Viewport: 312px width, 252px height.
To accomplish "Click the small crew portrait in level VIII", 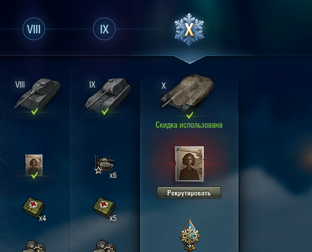I will click(34, 165).
